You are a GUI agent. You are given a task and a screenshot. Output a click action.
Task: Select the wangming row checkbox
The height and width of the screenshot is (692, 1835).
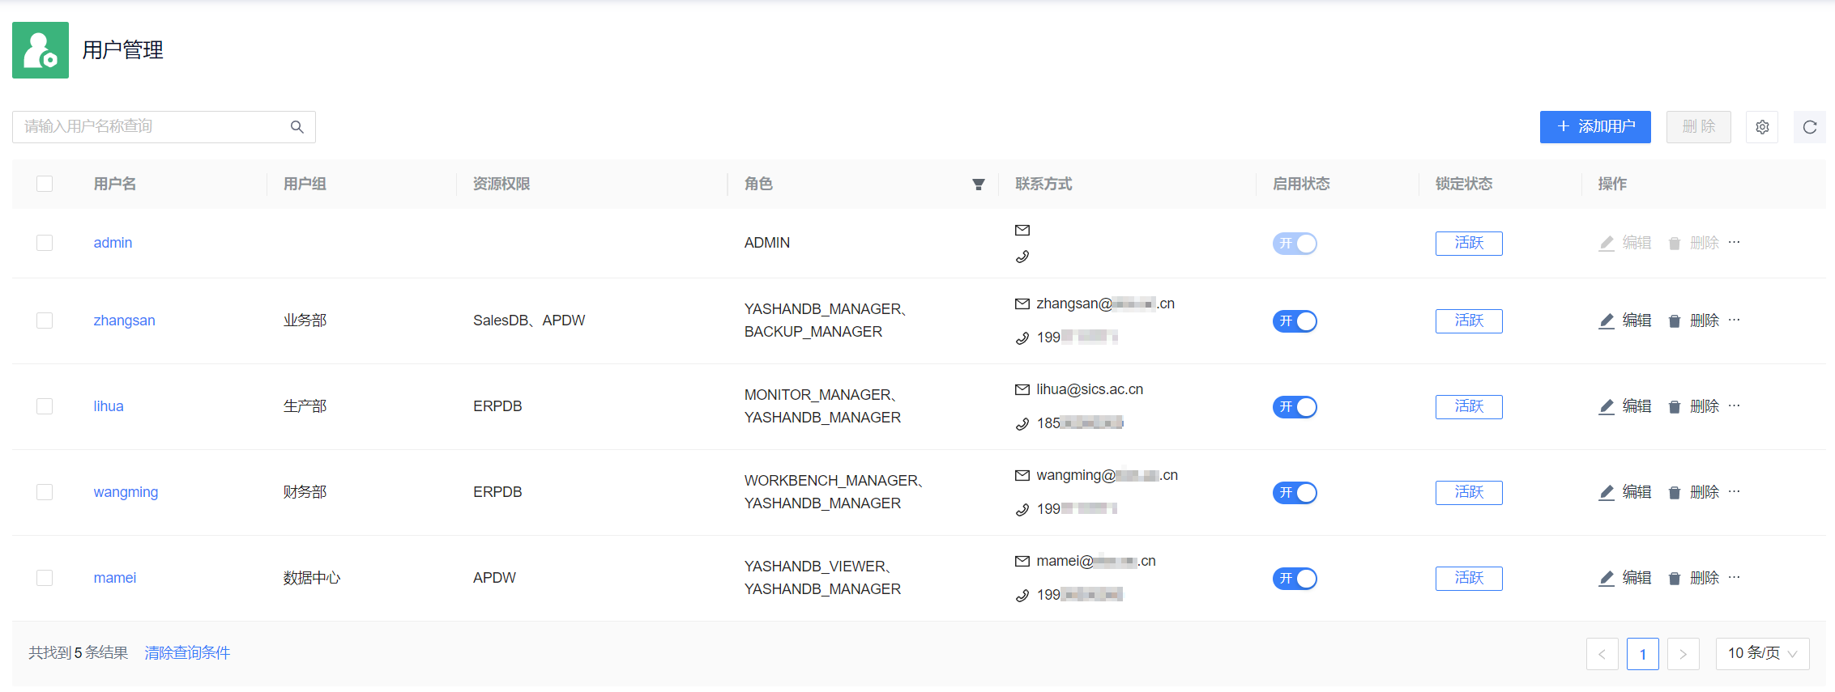pyautogui.click(x=45, y=492)
